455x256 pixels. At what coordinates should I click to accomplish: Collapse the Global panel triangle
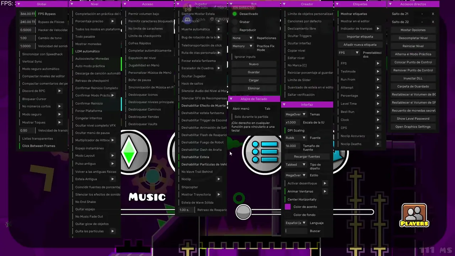[x=18, y=4]
